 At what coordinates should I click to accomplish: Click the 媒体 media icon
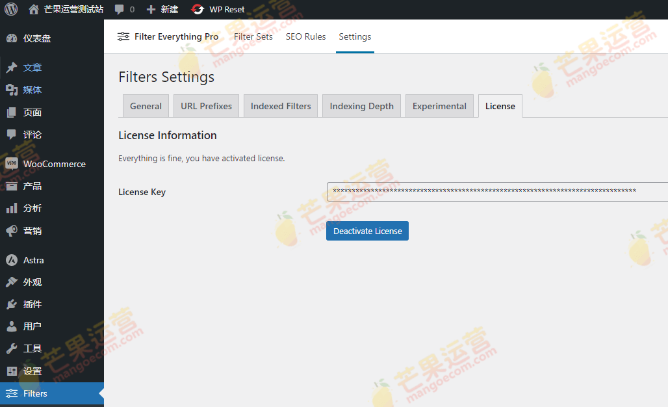12,90
